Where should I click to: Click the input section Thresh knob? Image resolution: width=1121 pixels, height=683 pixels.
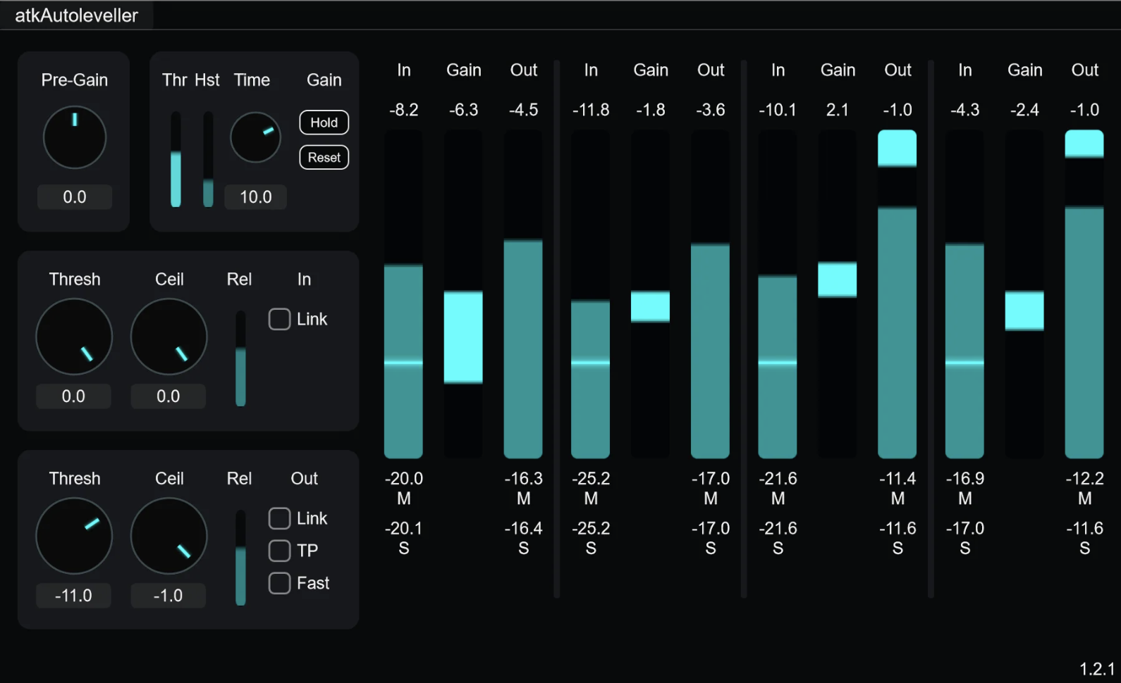tap(74, 337)
